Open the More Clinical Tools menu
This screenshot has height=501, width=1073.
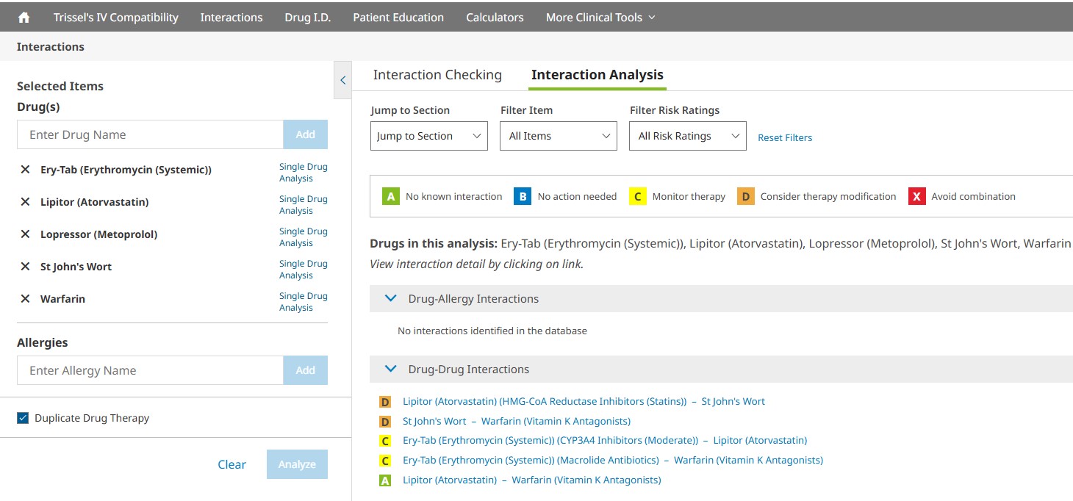(x=600, y=18)
